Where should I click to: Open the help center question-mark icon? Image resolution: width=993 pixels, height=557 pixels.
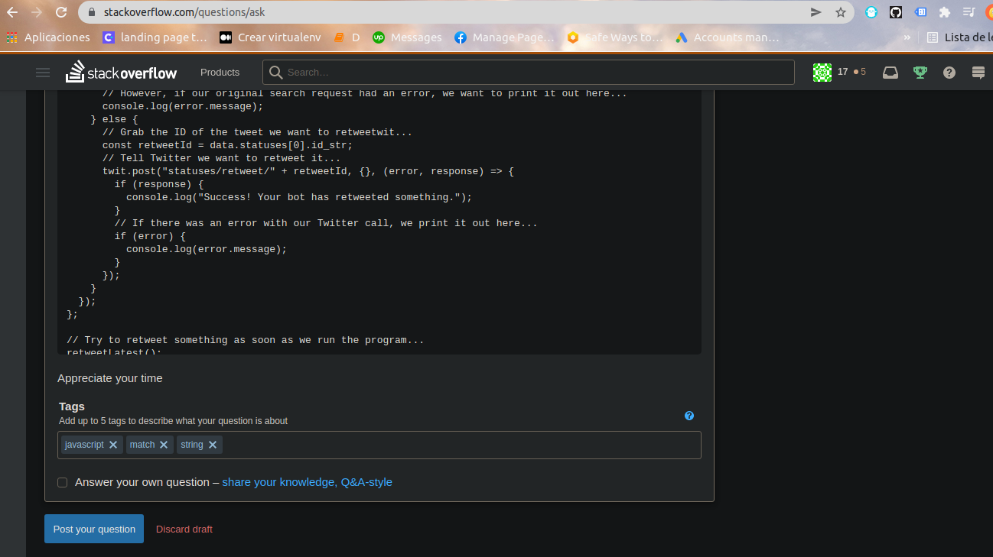click(949, 73)
